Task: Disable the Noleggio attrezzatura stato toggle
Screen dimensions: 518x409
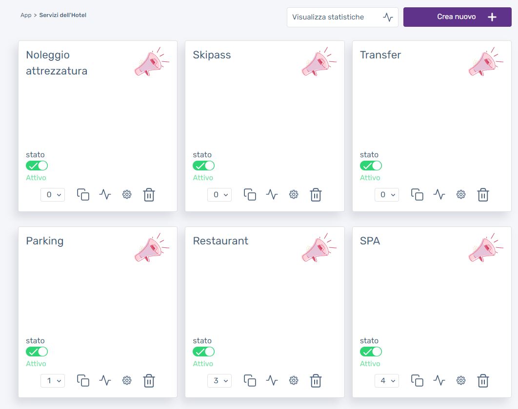Action: pos(37,166)
